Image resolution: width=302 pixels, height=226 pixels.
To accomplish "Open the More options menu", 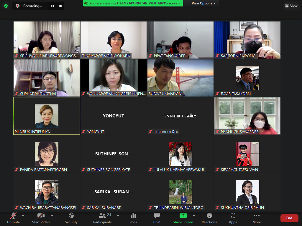I will point(257,218).
